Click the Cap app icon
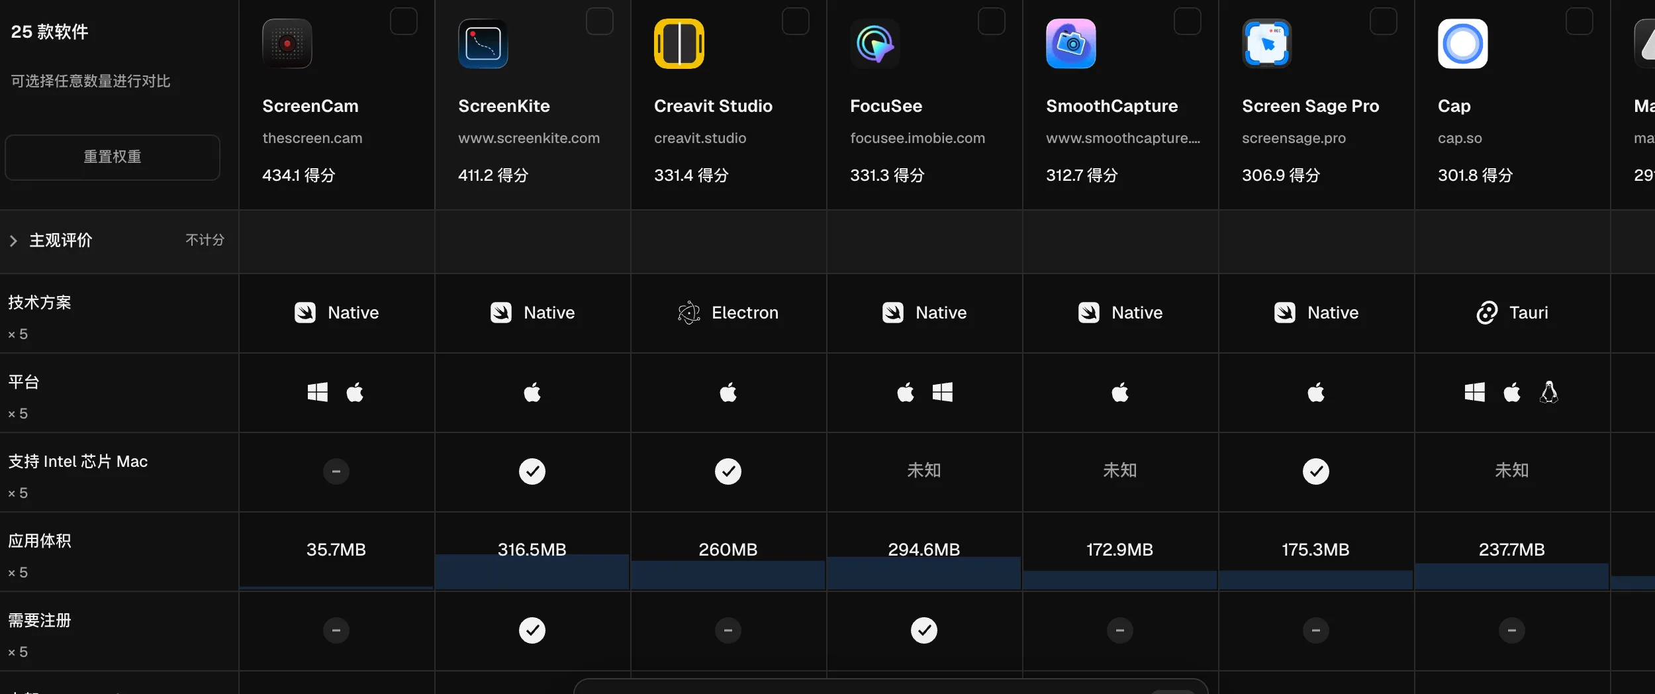Image resolution: width=1655 pixels, height=694 pixels. coord(1462,44)
